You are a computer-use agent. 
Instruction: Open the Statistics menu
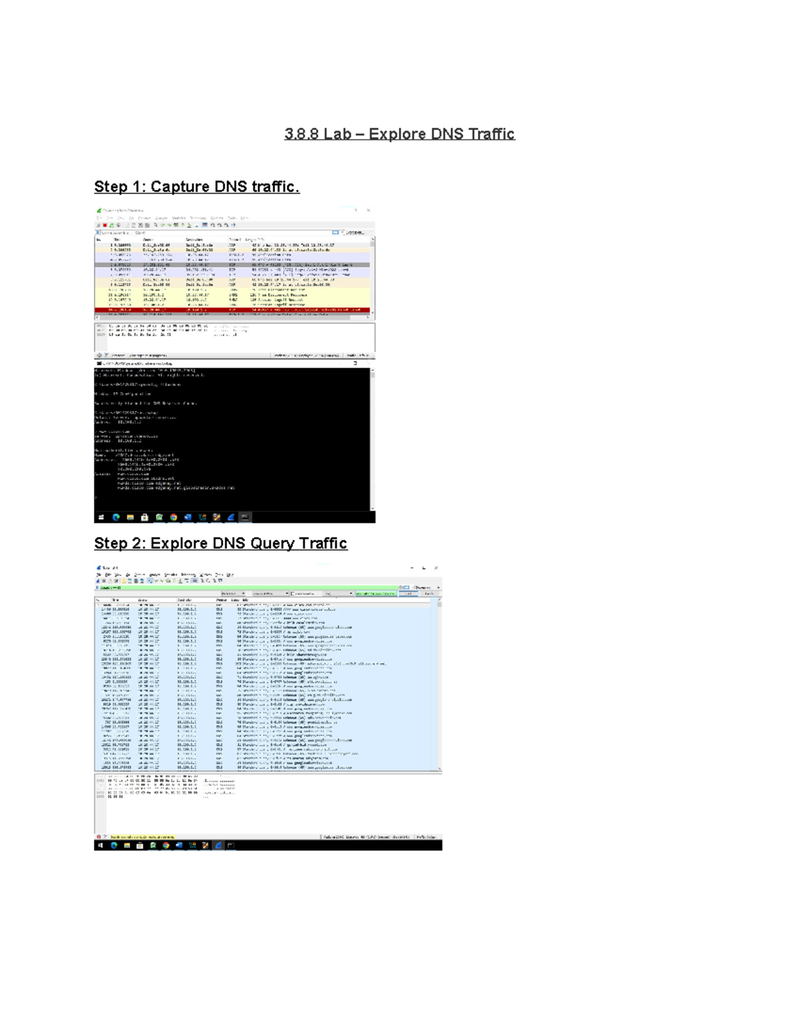pyautogui.click(x=171, y=573)
